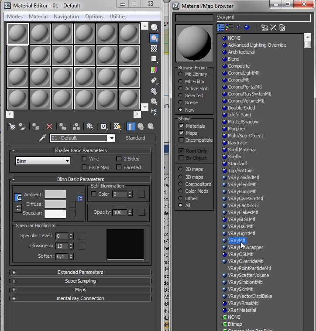Pick material from object with eyedropper
This screenshot has width=316, height=331.
[43, 138]
